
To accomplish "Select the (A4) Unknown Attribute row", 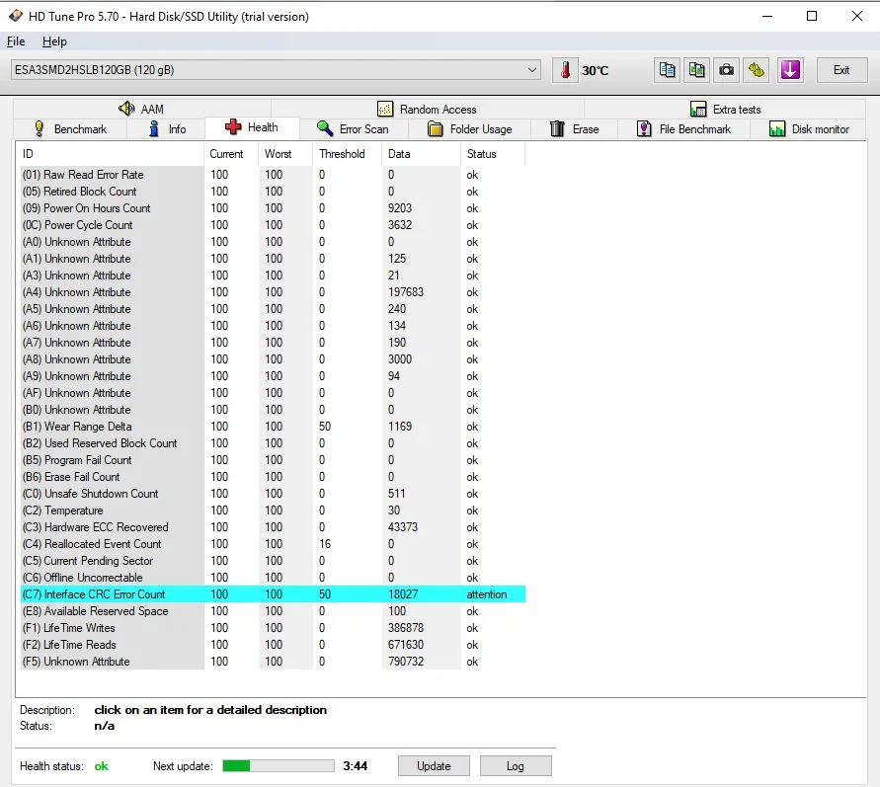I will [x=273, y=292].
